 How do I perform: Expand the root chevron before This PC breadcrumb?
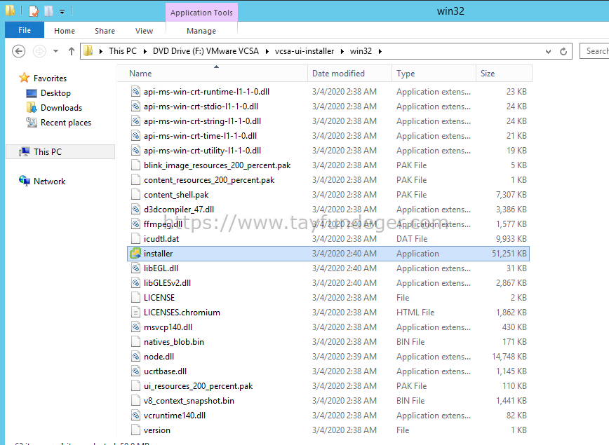(101, 51)
